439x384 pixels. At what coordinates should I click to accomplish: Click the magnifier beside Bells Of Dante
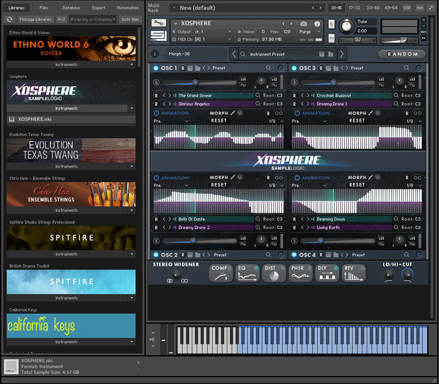[x=258, y=219]
